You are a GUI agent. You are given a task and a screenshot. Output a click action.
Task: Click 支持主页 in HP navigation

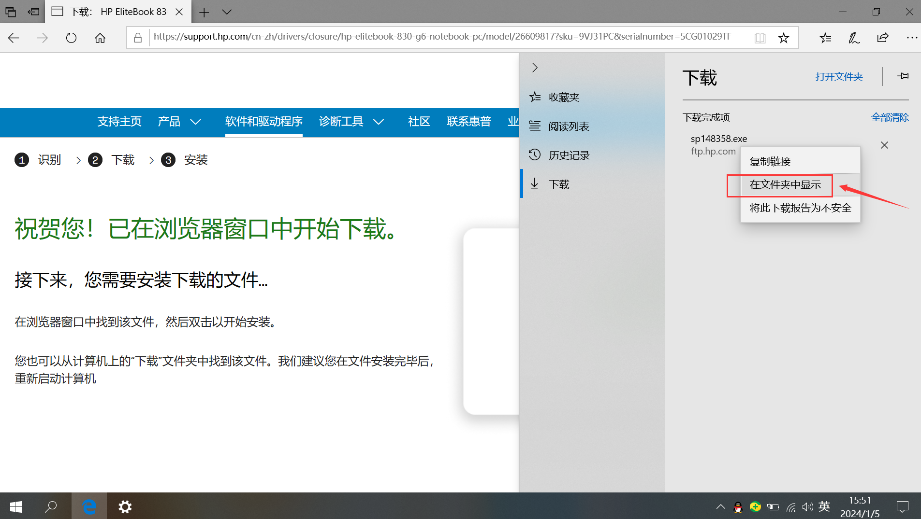tap(119, 121)
